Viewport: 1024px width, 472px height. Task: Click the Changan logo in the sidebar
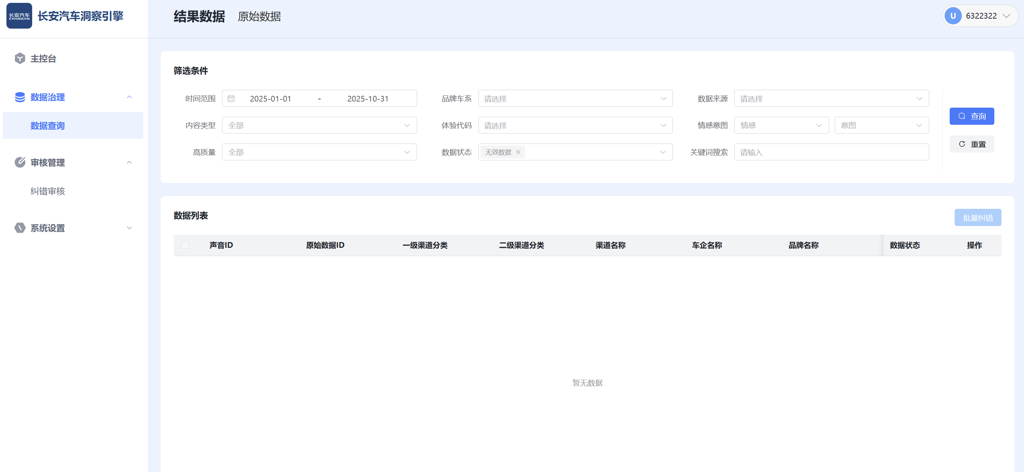(x=19, y=15)
